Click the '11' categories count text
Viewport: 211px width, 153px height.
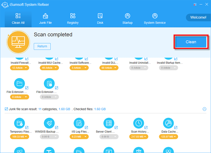40,109
